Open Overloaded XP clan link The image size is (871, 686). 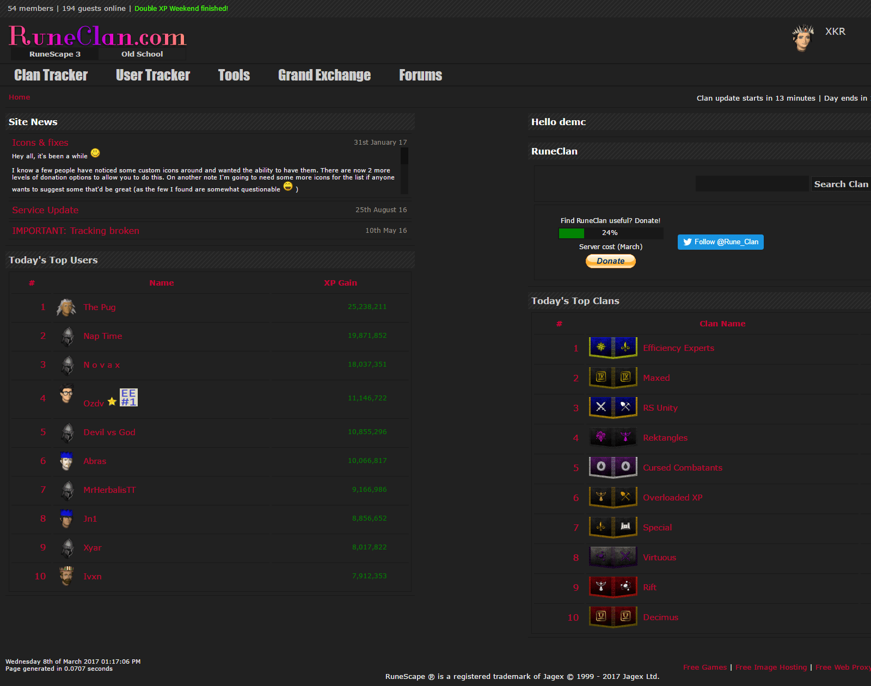coord(673,498)
